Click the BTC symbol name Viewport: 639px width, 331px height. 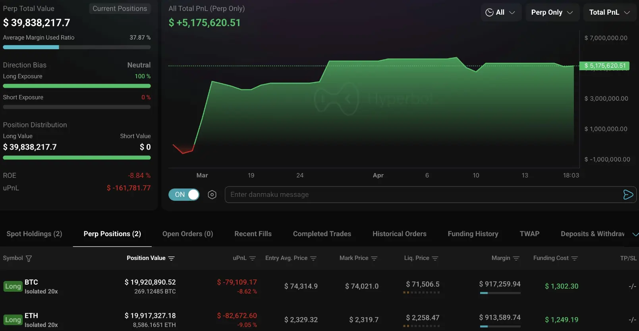(31, 282)
